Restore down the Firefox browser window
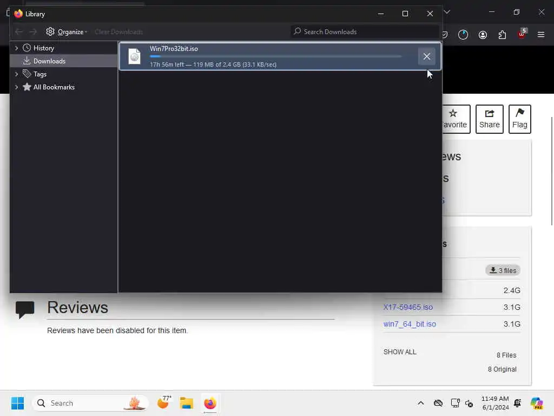Image resolution: width=554 pixels, height=416 pixels. (516, 12)
